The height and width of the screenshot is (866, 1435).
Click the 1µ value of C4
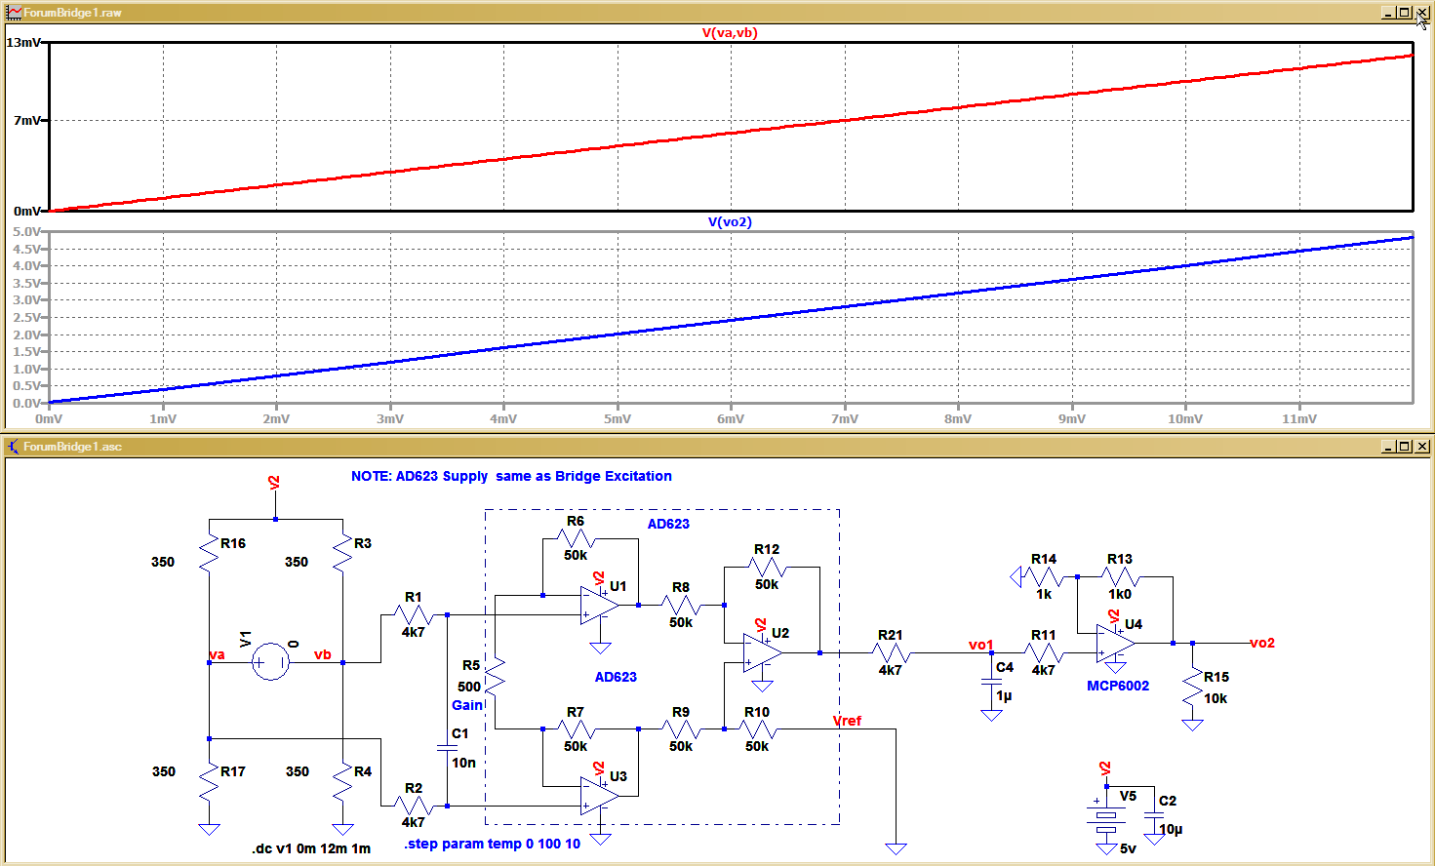point(1004,696)
